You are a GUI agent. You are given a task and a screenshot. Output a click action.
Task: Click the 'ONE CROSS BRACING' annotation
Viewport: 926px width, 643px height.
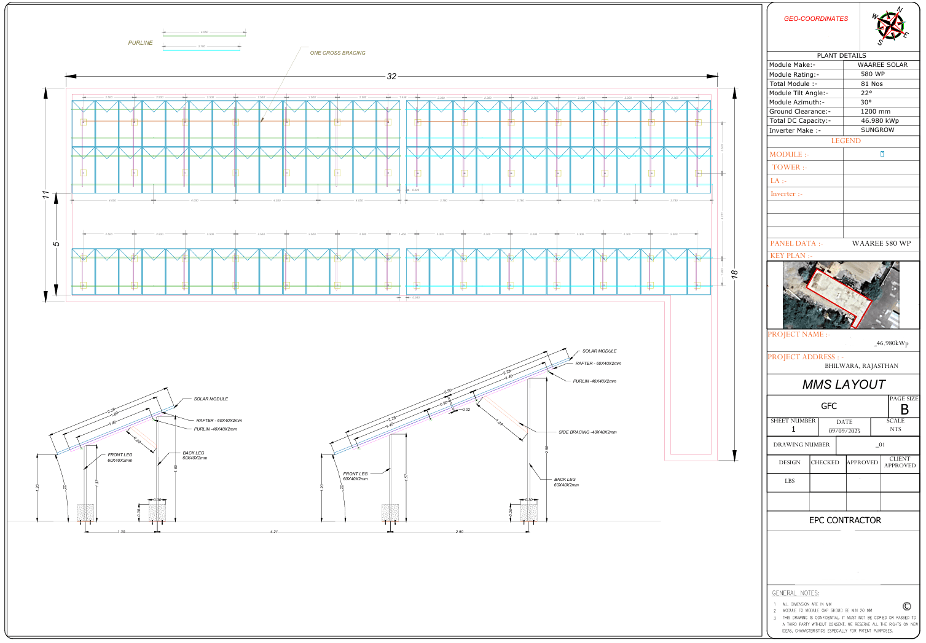[337, 53]
